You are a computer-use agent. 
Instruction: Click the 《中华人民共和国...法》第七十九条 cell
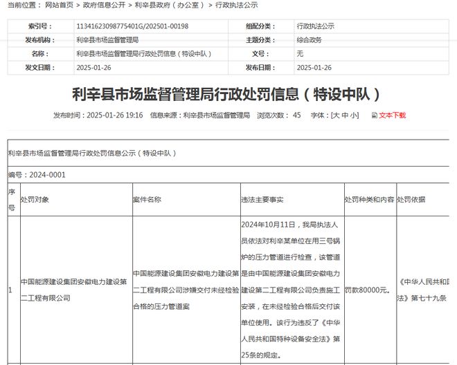click(x=423, y=290)
